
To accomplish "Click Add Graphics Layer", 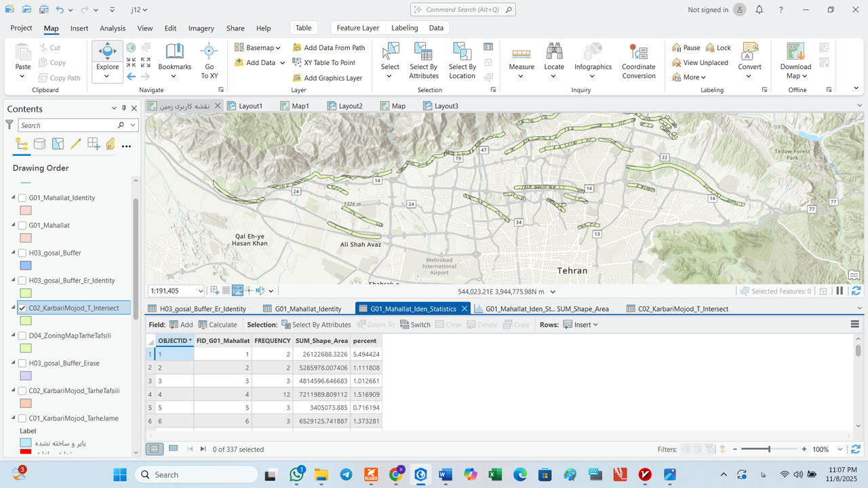I will 328,78.
